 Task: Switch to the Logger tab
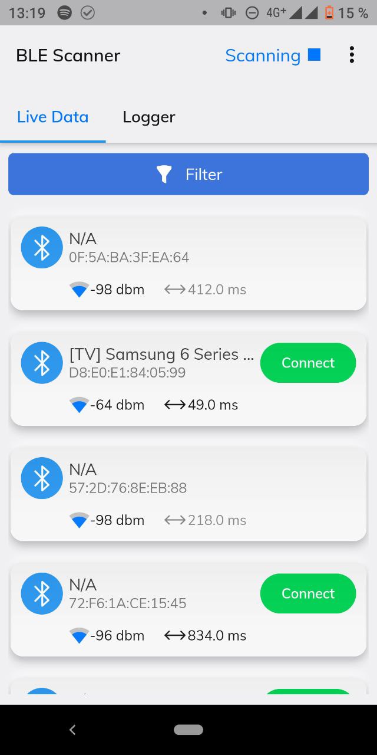point(148,117)
